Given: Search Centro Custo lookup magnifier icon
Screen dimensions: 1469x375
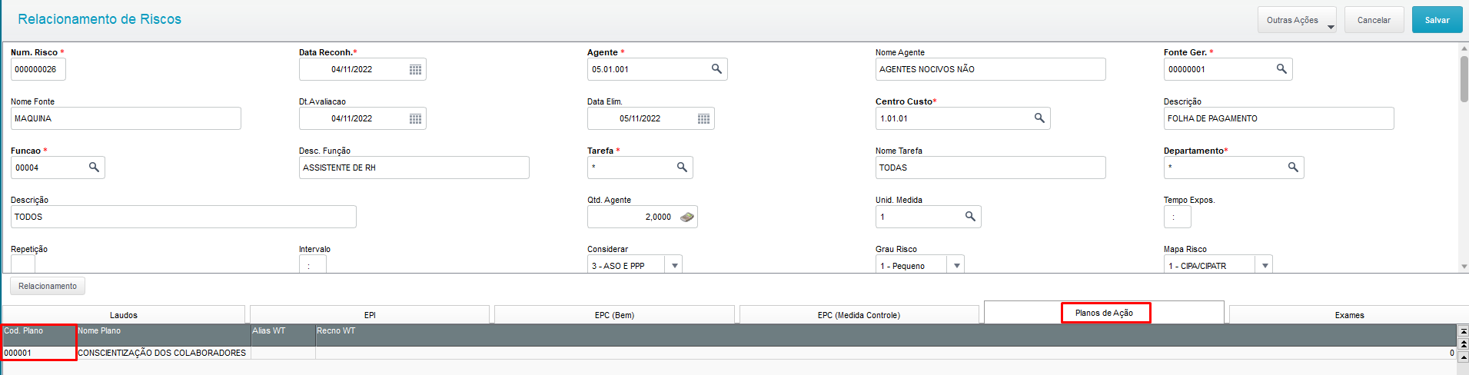Looking at the screenshot, I should click(x=1039, y=118).
